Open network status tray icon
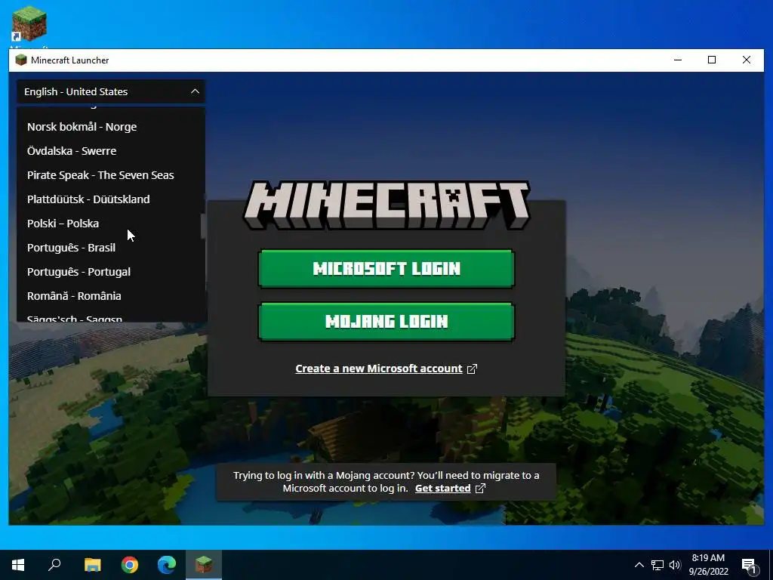Viewport: 773px width, 580px height. (x=658, y=565)
